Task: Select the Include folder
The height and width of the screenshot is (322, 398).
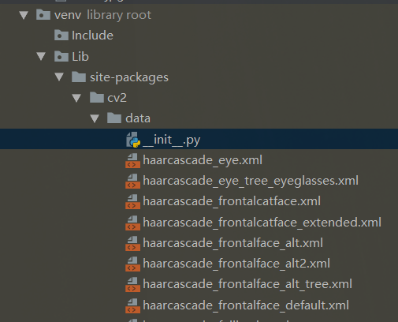Action: [92, 36]
